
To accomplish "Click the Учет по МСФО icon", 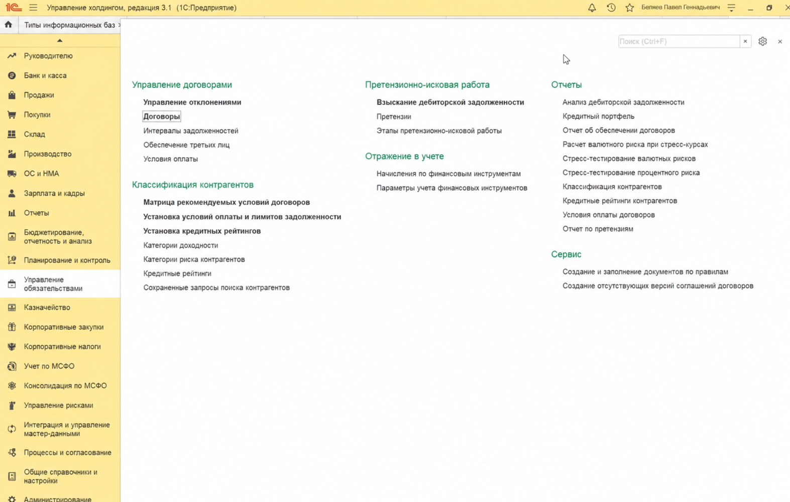I will tap(12, 366).
